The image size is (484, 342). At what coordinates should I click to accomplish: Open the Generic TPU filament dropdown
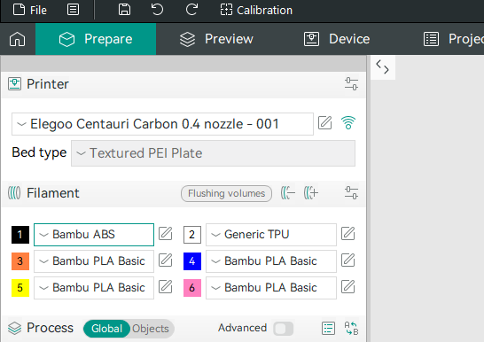271,235
